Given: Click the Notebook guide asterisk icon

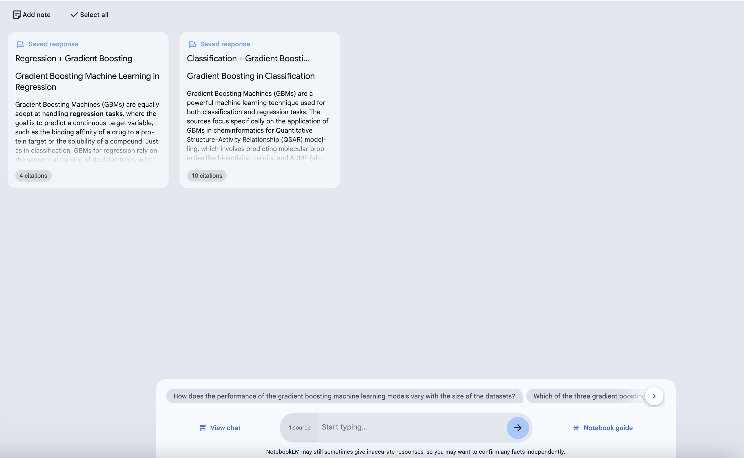Looking at the screenshot, I should (576, 428).
